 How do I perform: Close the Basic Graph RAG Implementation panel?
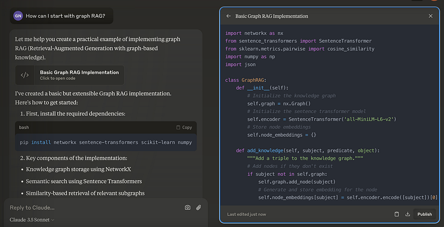[431, 16]
